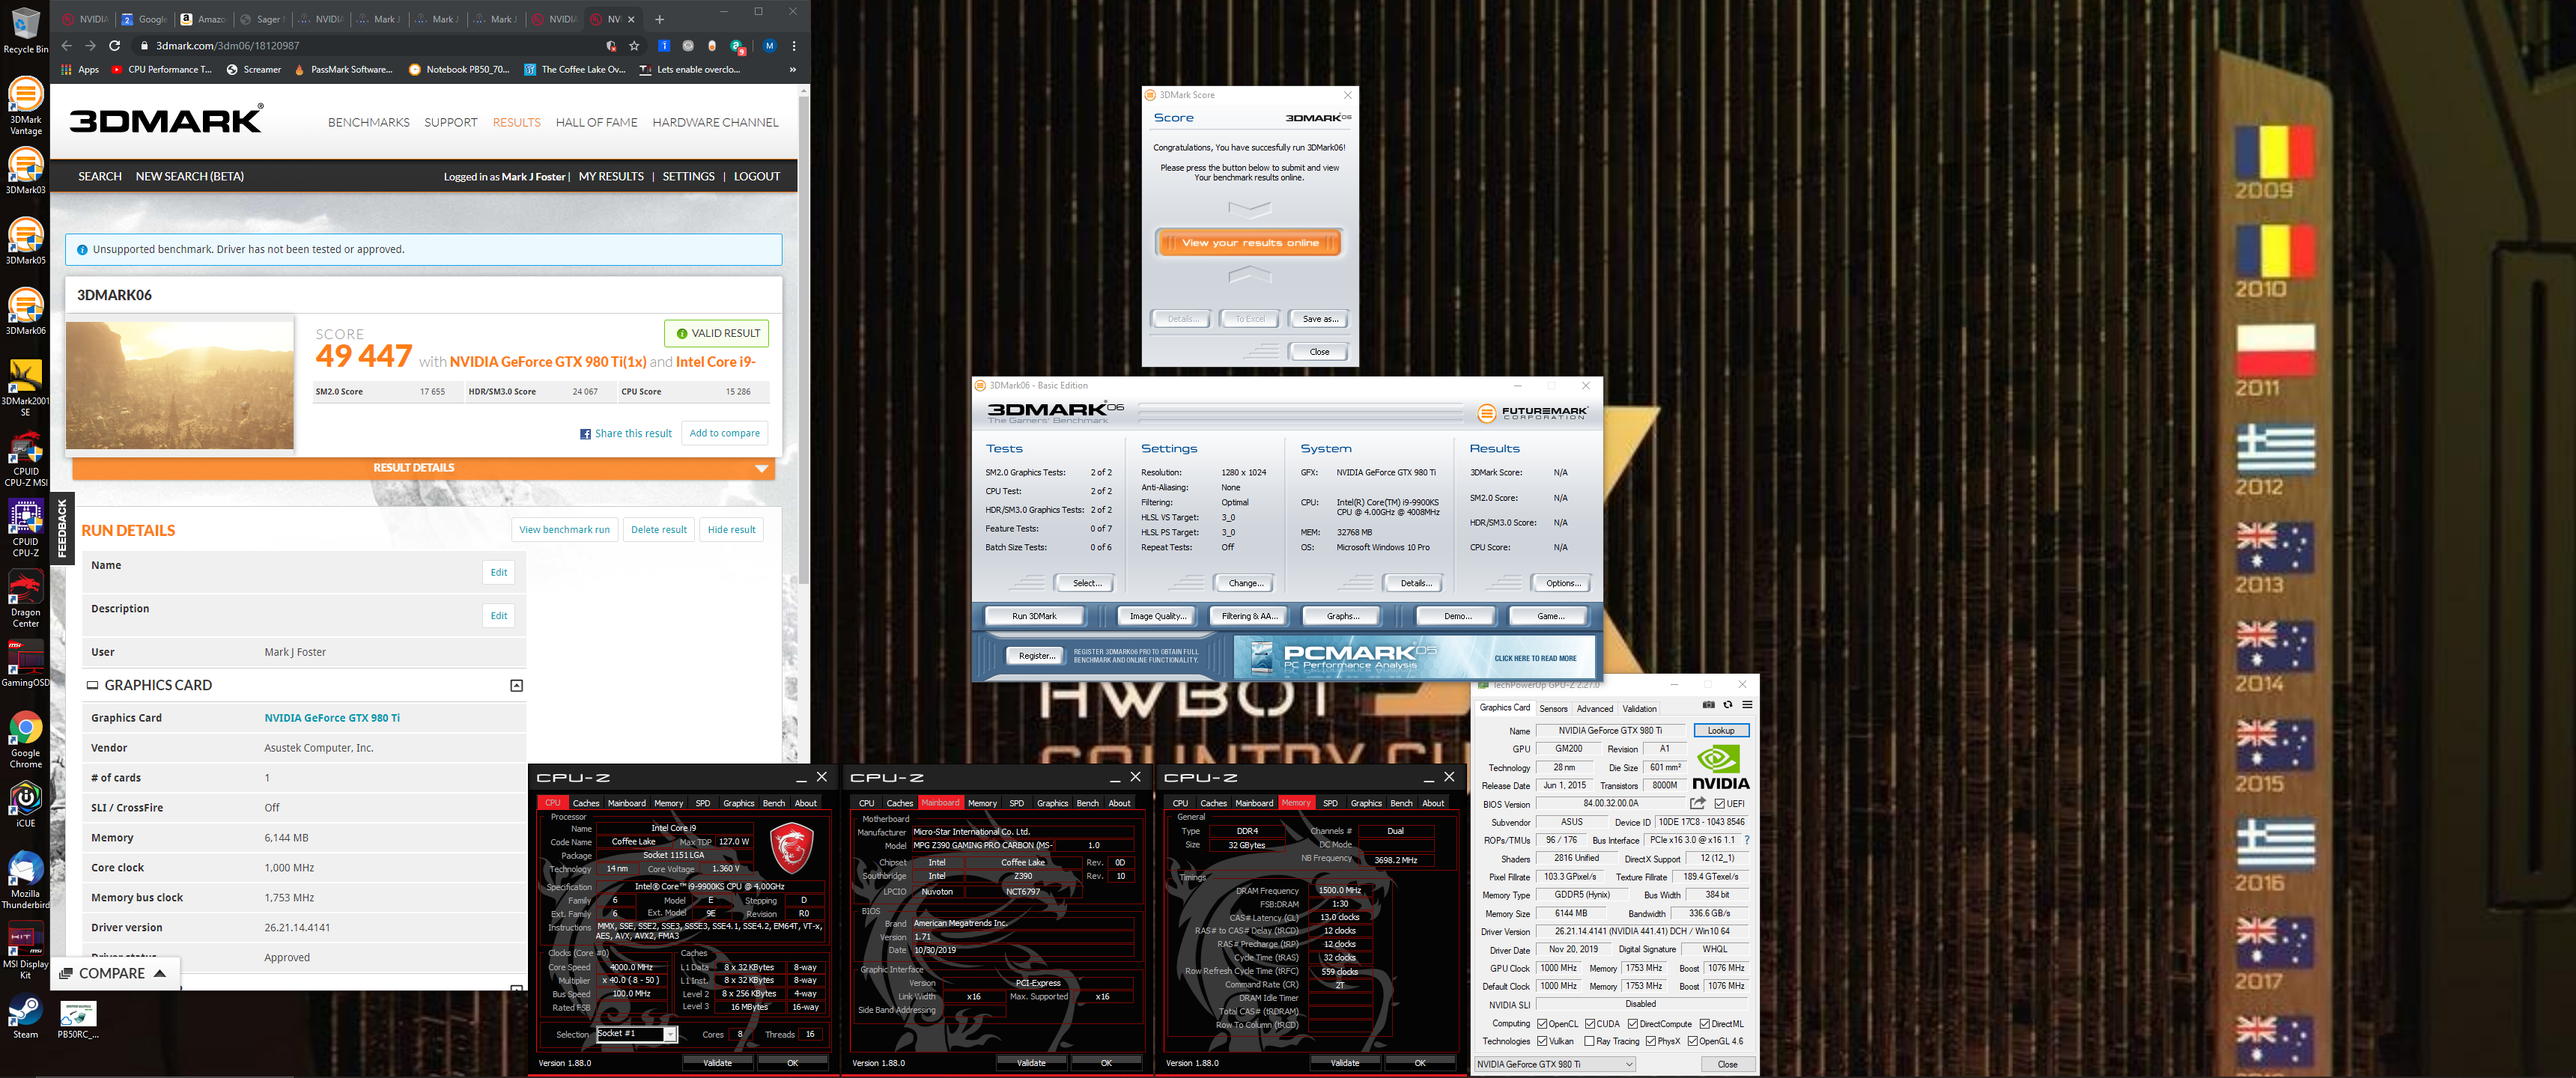Image resolution: width=2576 pixels, height=1078 pixels.
Task: Switch to the Sensors tab in GPU-Z
Action: [x=1553, y=708]
